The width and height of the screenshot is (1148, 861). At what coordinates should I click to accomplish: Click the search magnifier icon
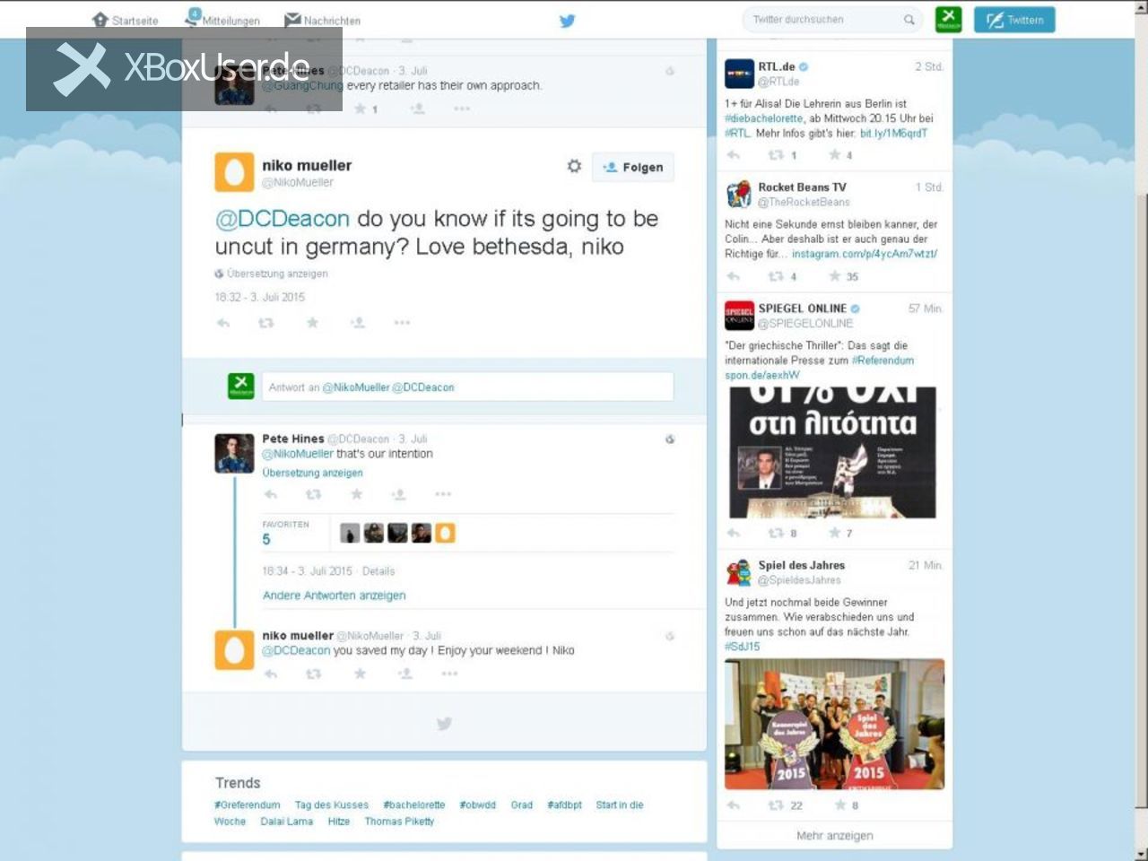tap(909, 20)
